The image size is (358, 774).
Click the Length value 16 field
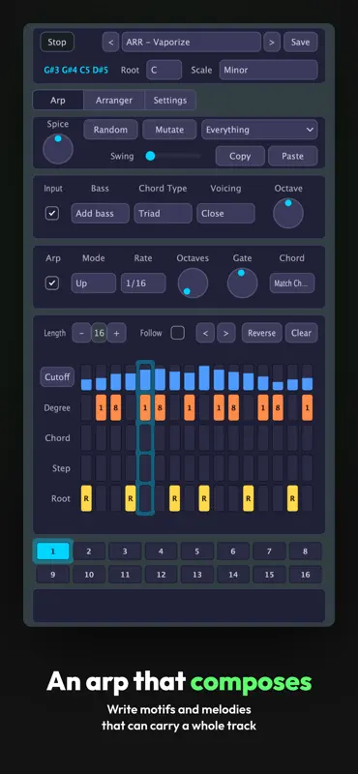point(100,333)
